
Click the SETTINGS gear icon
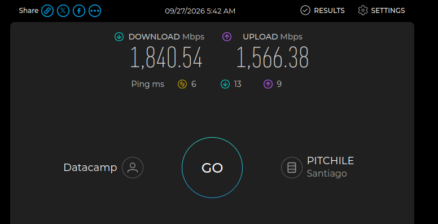[x=363, y=11]
